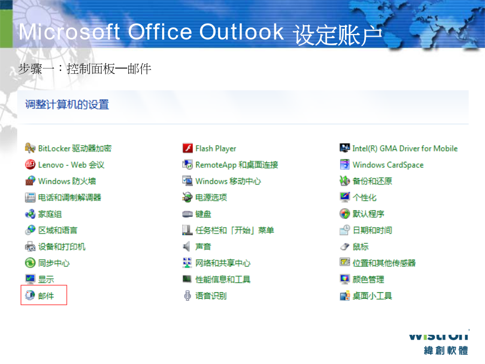Click the 语音识别 microphone icon

[x=188, y=296]
